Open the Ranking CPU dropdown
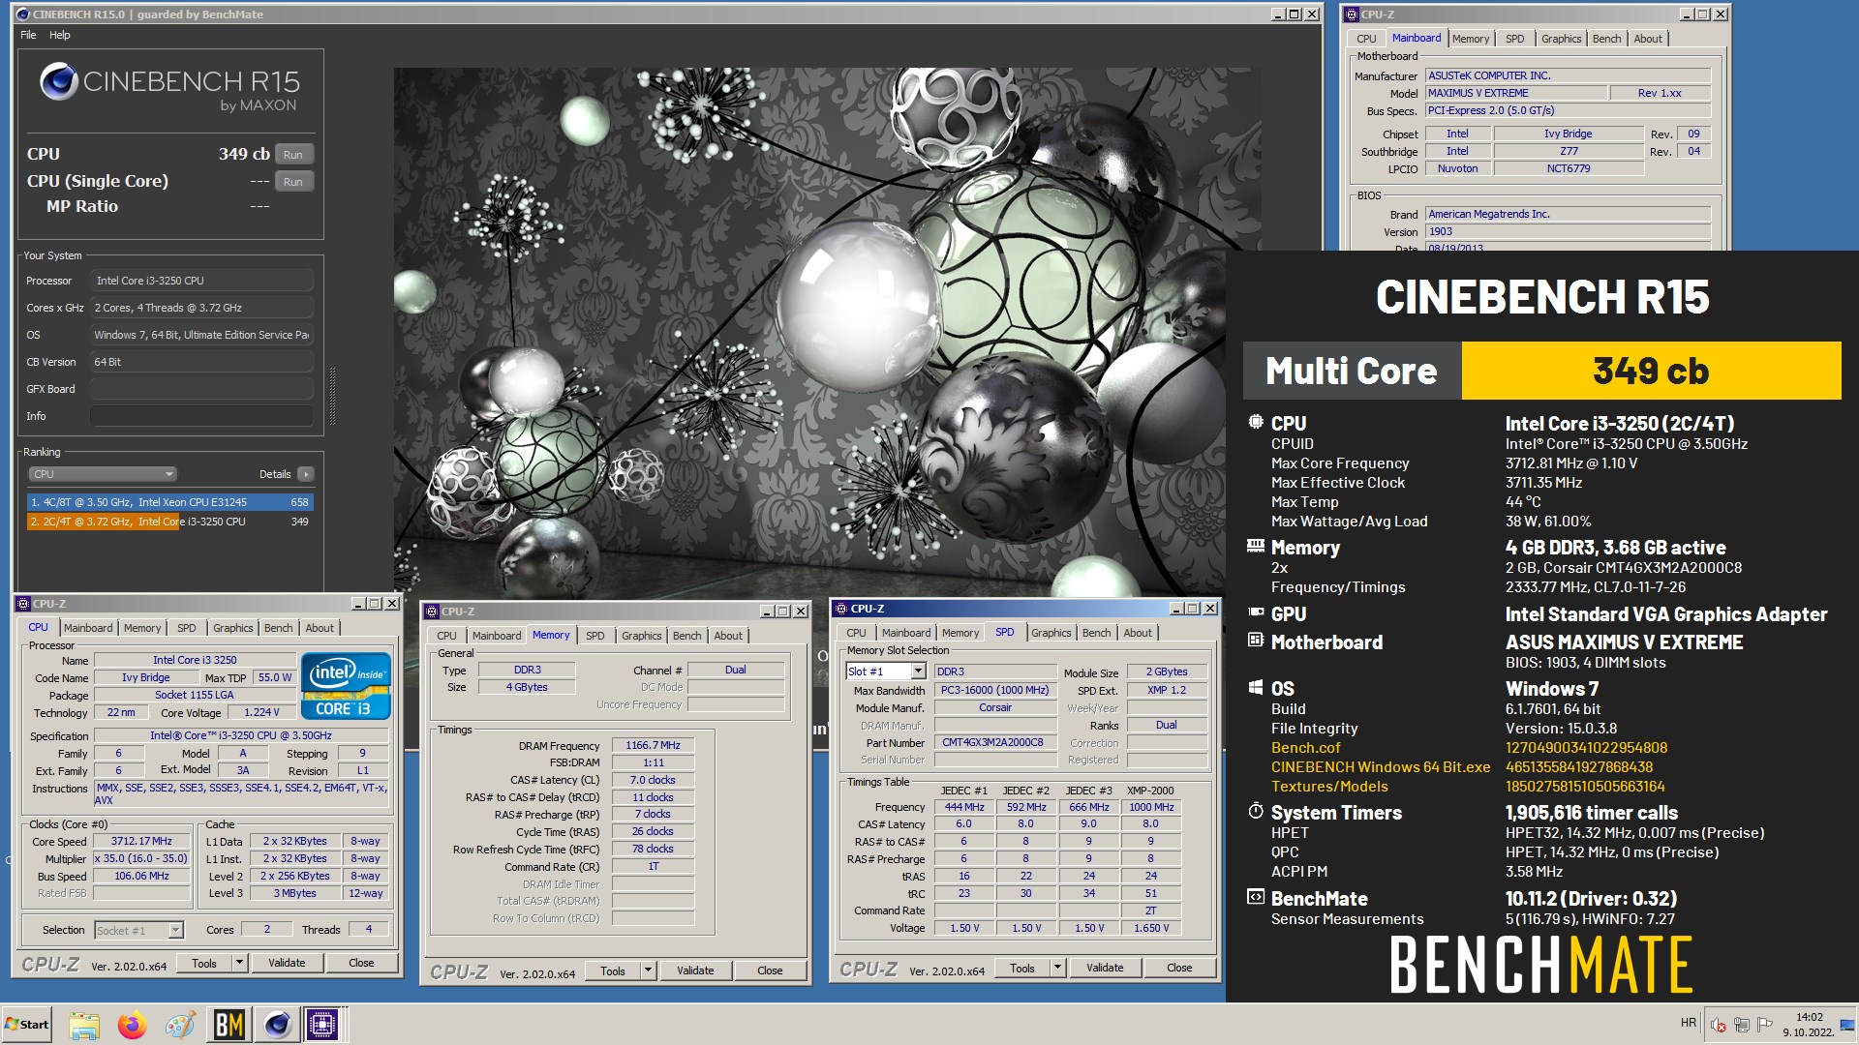Screen dimensions: 1859x1045 (102, 474)
